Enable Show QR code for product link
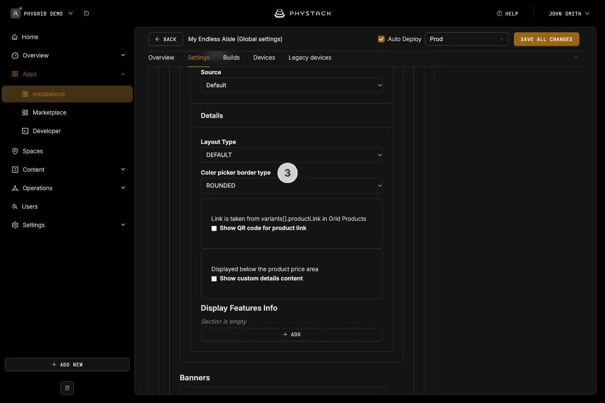 [214, 228]
